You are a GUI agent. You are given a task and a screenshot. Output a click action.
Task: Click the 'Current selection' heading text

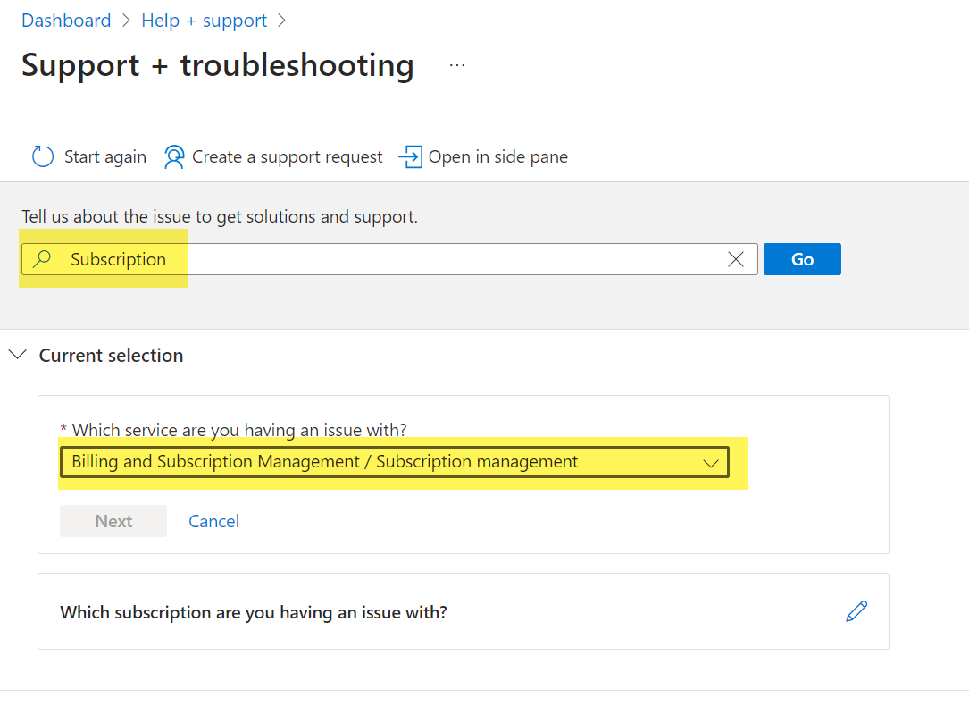(x=112, y=356)
